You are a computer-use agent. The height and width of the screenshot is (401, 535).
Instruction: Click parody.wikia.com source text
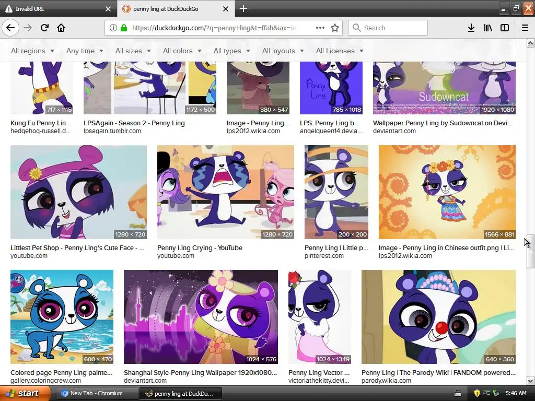pyautogui.click(x=386, y=381)
